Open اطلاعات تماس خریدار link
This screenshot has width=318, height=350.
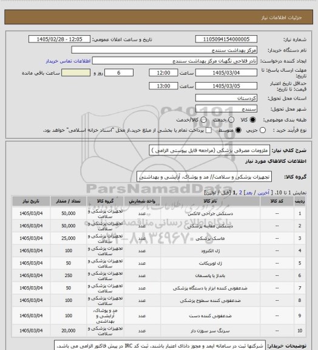(x=68, y=61)
